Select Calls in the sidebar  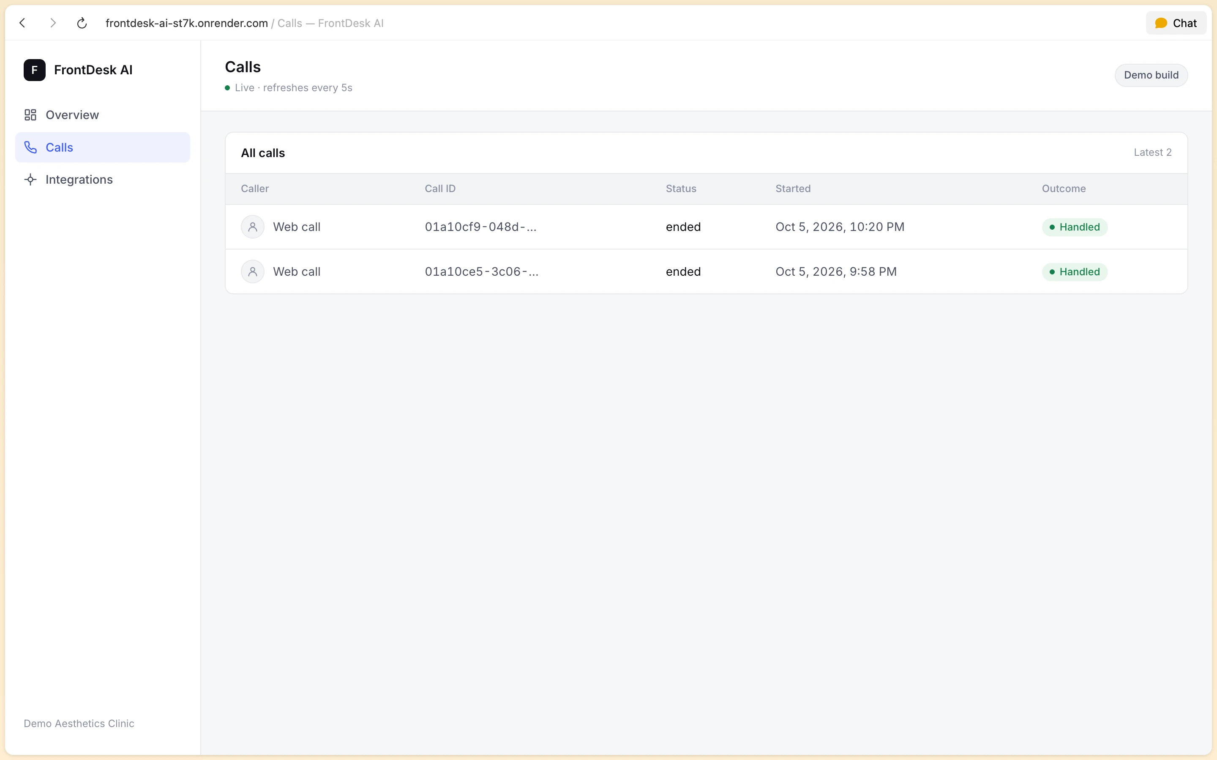[103, 147]
